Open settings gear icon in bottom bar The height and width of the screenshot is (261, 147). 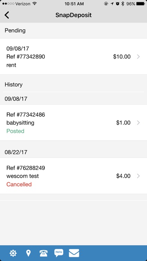coord(13,253)
